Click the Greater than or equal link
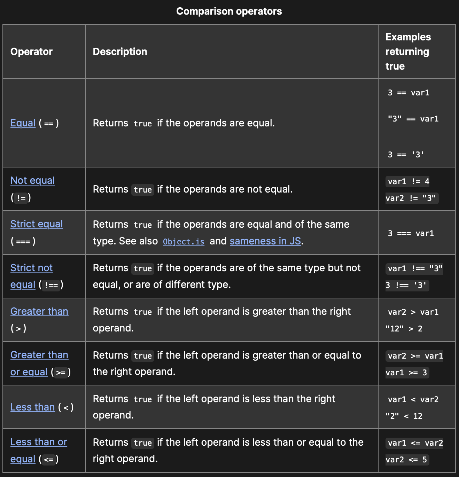 39,355
